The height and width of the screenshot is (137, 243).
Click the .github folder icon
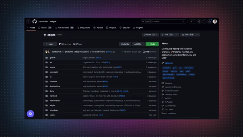(x=46, y=58)
